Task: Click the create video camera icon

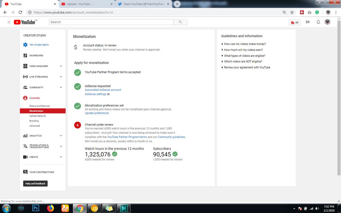Action: tap(307, 22)
